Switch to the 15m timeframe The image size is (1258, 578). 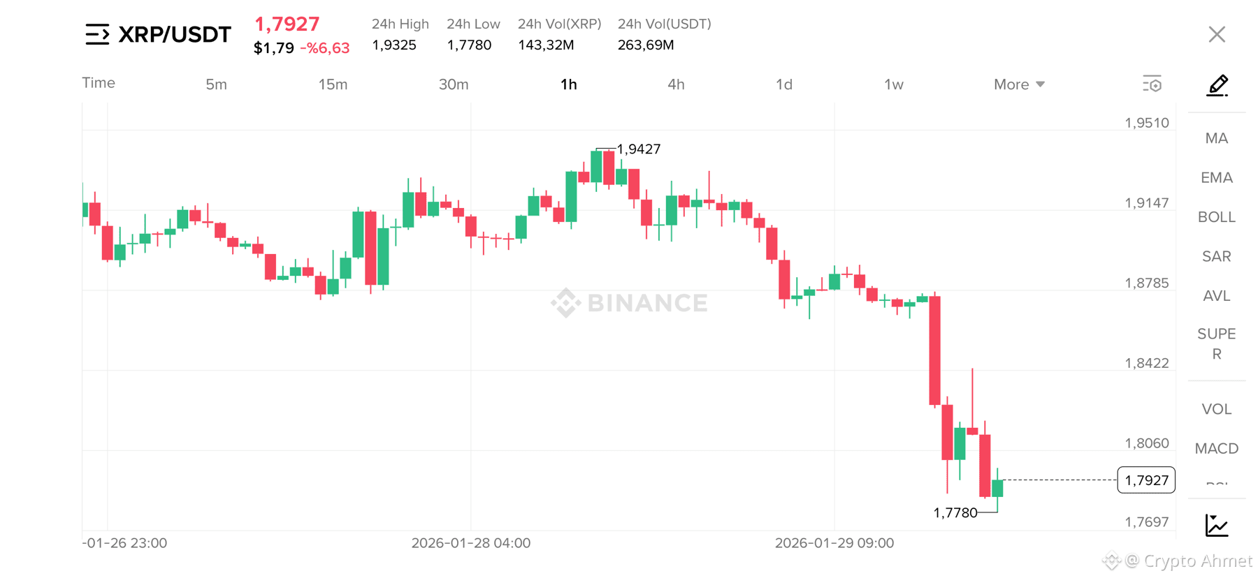[333, 84]
